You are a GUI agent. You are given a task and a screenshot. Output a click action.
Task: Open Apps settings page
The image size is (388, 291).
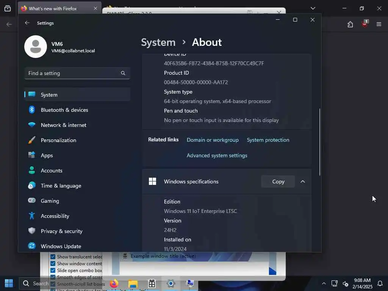(77, 155)
